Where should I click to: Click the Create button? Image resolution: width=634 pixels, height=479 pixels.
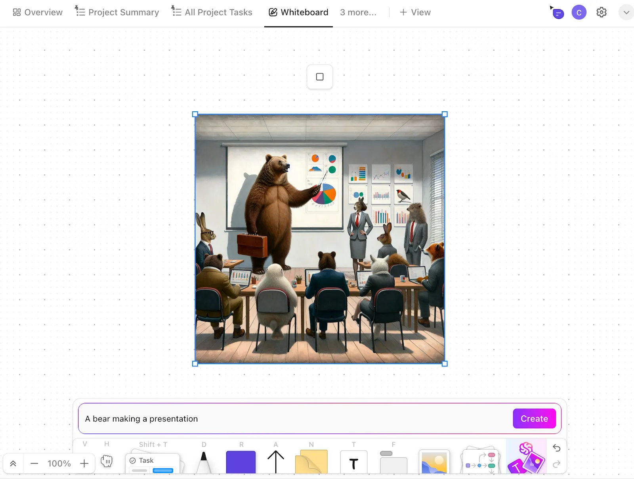(x=534, y=418)
